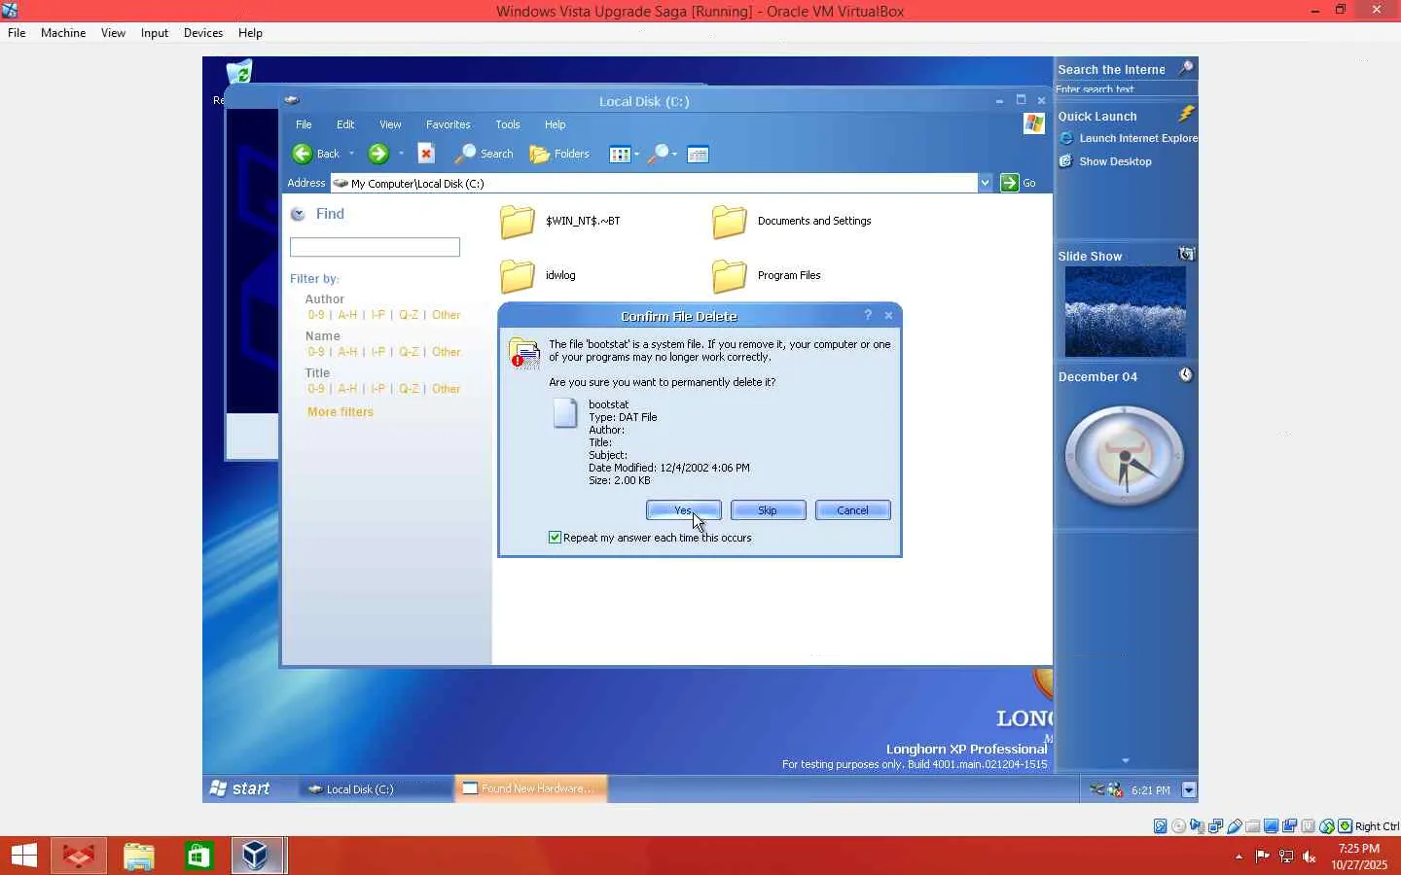Click the Recycle Bin desktop icon
The width and height of the screenshot is (1401, 875).
point(238,73)
